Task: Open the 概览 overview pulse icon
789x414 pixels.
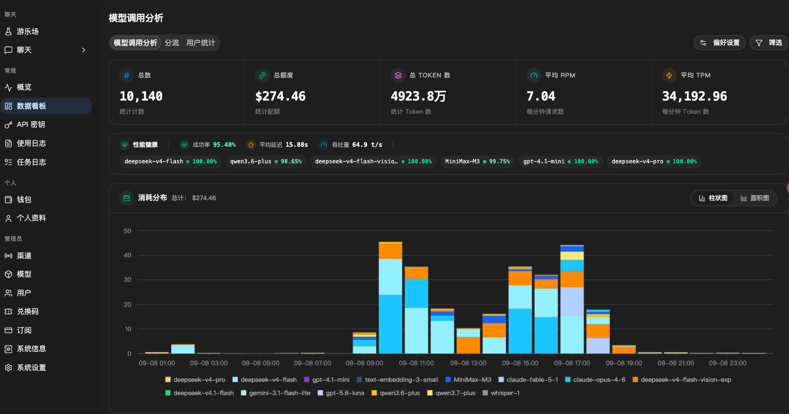Action: click(x=8, y=87)
